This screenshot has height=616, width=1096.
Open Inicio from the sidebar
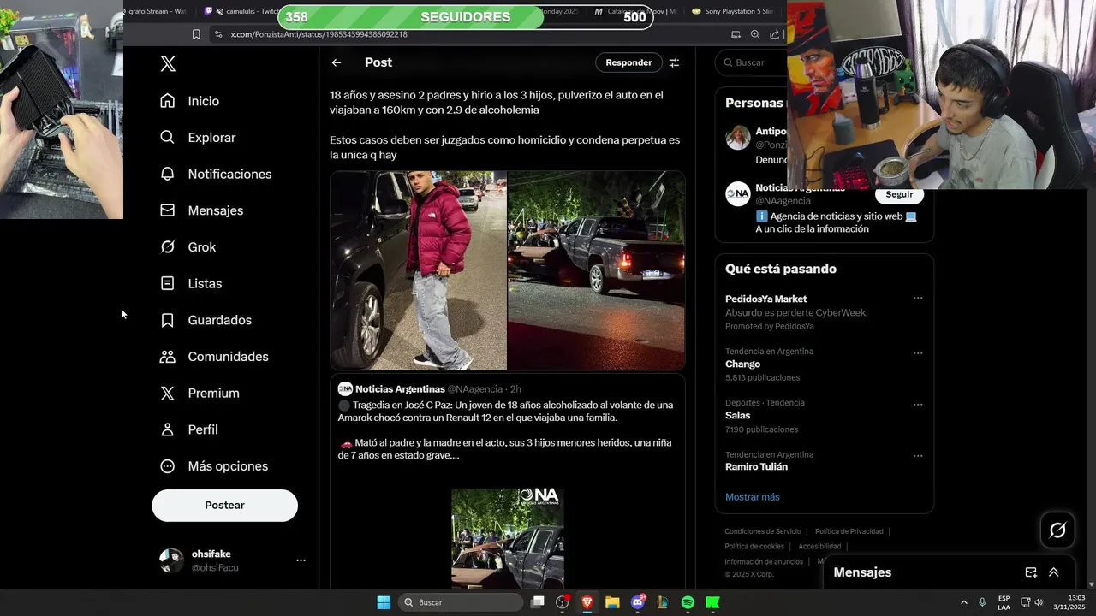click(x=190, y=101)
